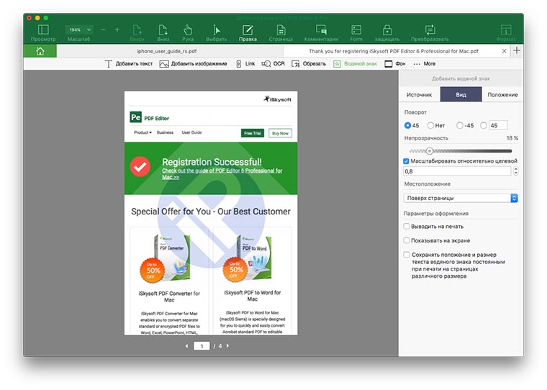Add a new tab with plus
The width and height of the screenshot is (547, 390).
[x=517, y=50]
